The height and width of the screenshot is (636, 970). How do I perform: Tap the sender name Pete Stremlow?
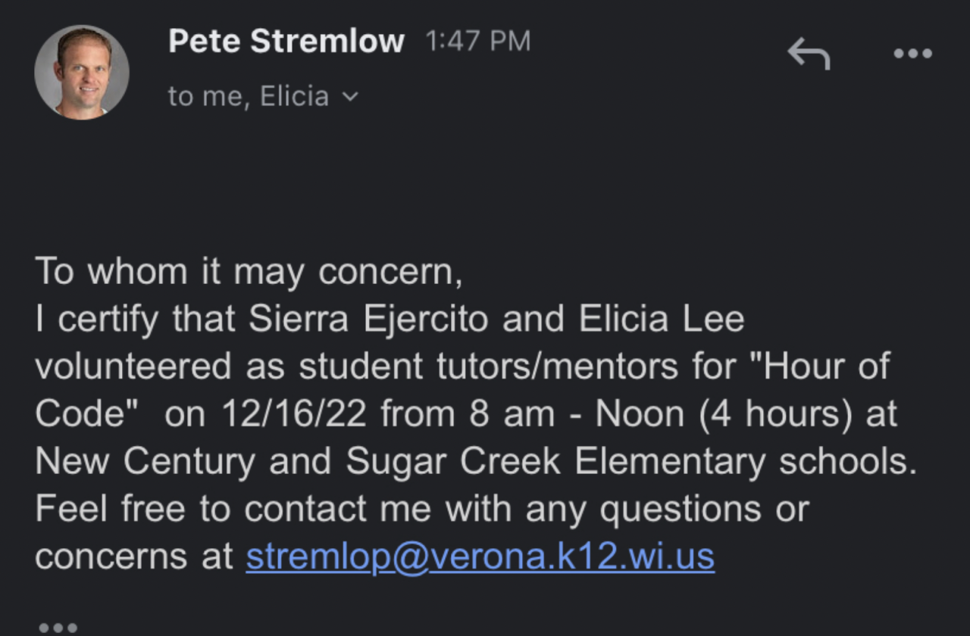[286, 41]
